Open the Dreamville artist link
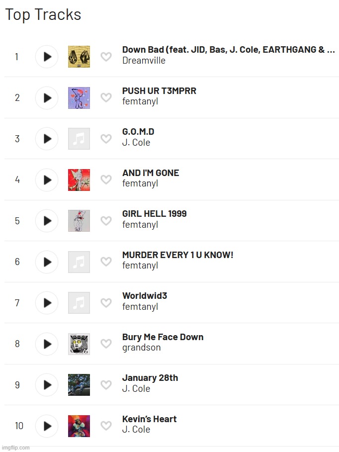 [x=144, y=61]
